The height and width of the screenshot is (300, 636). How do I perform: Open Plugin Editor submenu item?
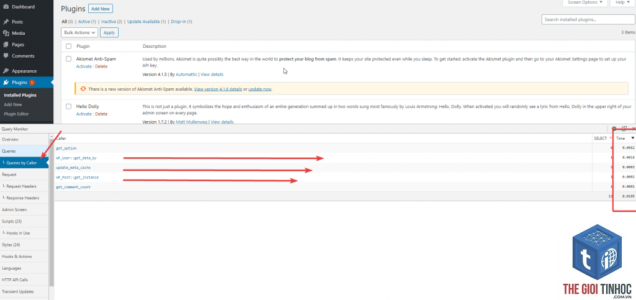(16, 114)
